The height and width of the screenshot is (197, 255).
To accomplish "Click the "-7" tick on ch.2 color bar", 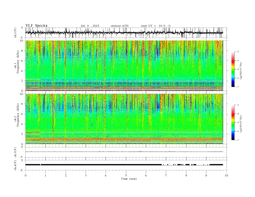I will (238, 140).
